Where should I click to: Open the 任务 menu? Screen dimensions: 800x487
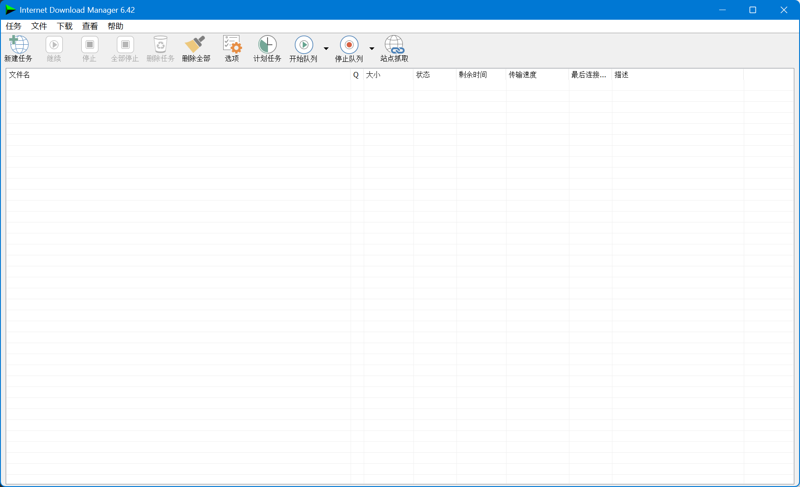pyautogui.click(x=14, y=26)
